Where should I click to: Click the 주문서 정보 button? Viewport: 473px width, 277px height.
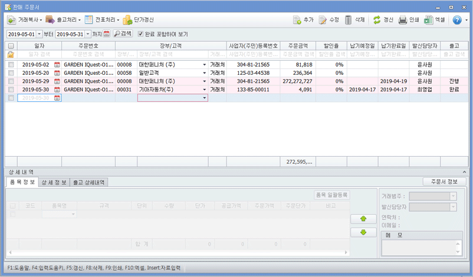tap(444, 182)
